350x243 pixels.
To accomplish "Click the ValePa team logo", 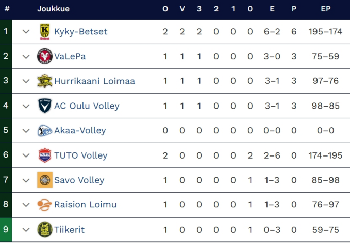I will (45, 57).
